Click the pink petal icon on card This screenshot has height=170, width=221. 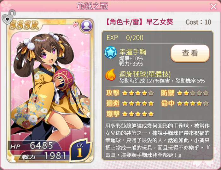(x=76, y=24)
